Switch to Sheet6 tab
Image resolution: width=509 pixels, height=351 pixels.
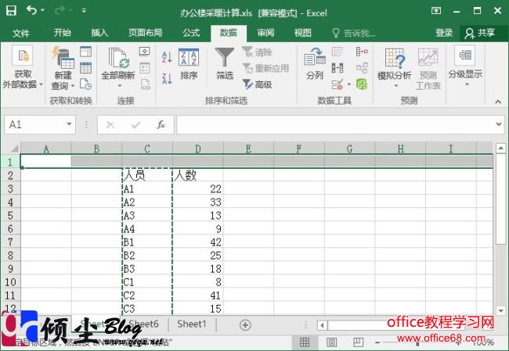click(x=144, y=324)
